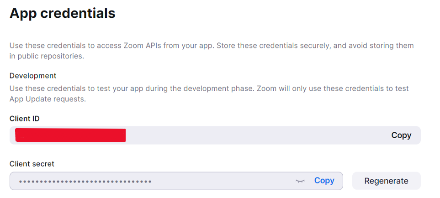The image size is (440, 198).
Task: Click inside the Client ID field
Action: click(215, 135)
